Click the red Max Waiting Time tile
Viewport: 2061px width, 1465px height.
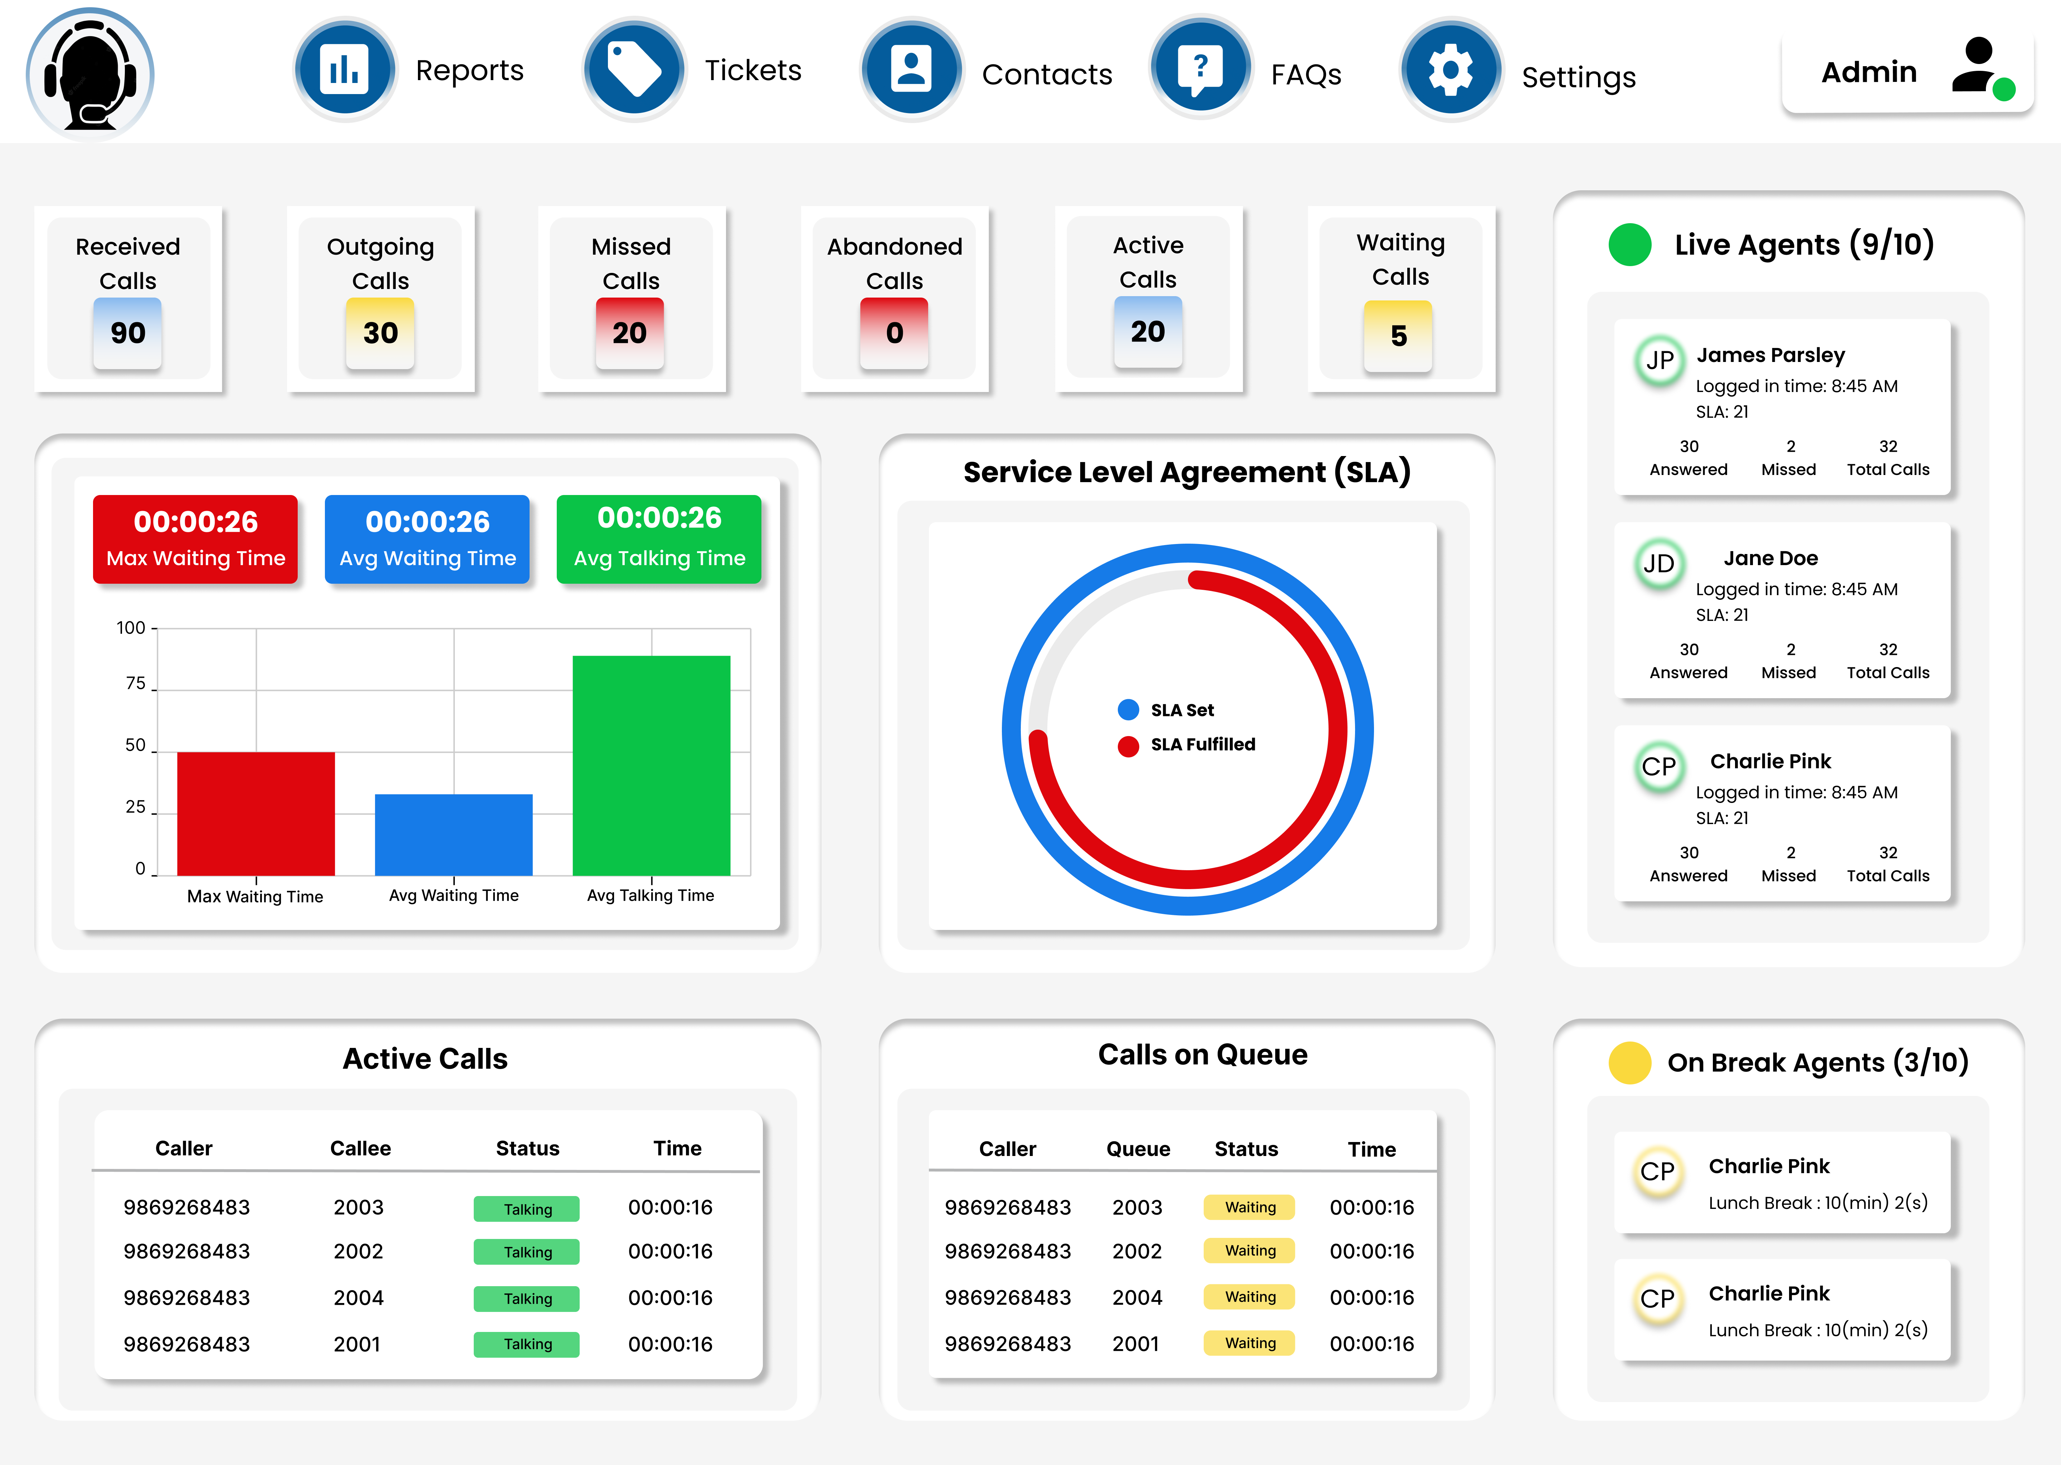pos(196,539)
